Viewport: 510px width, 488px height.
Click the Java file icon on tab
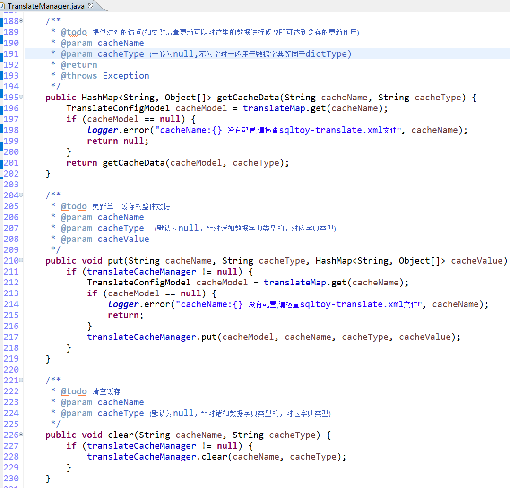coord(2,6)
